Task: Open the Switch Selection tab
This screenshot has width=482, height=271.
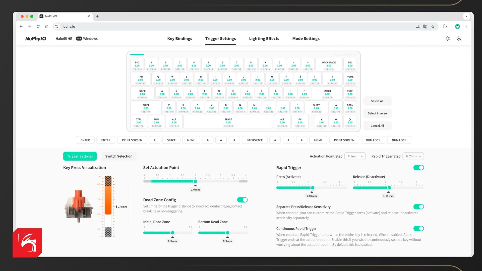Action: [119, 156]
